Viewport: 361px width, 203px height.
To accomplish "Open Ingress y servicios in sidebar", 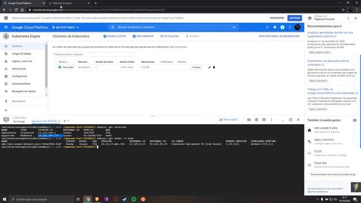I will [x=22, y=61].
